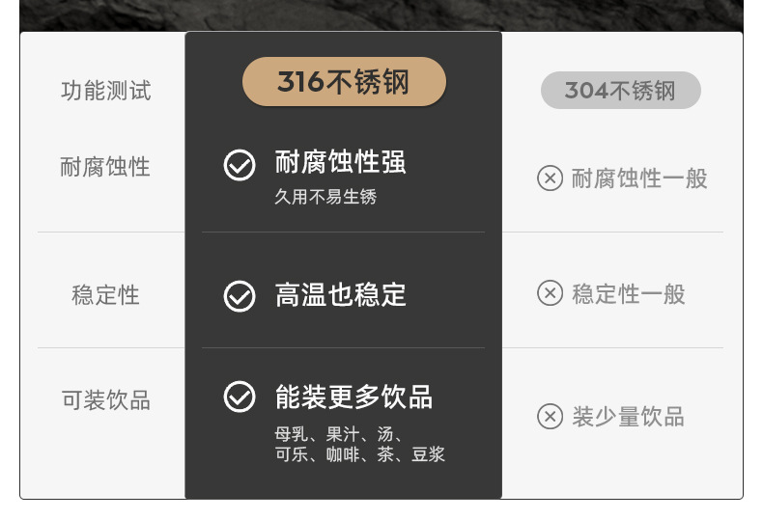Click the 母乳、果汁、汤 beverage list text
763x520 pixels.
pyautogui.click(x=339, y=434)
